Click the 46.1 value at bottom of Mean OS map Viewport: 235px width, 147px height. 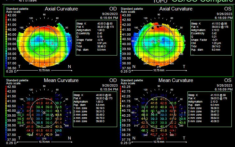164,139
